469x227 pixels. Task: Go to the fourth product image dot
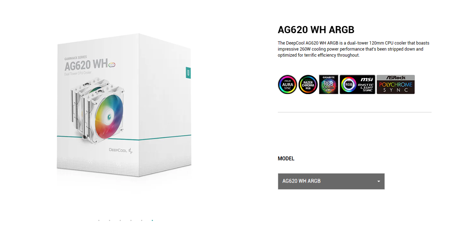[131, 221]
